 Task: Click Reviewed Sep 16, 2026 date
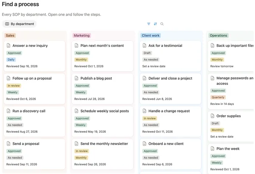(x=22, y=66)
